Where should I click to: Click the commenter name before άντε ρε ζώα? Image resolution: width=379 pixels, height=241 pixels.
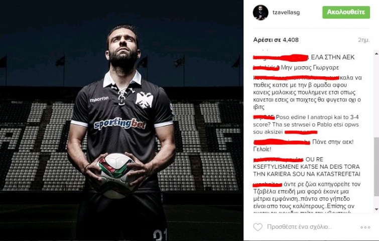click(268, 184)
